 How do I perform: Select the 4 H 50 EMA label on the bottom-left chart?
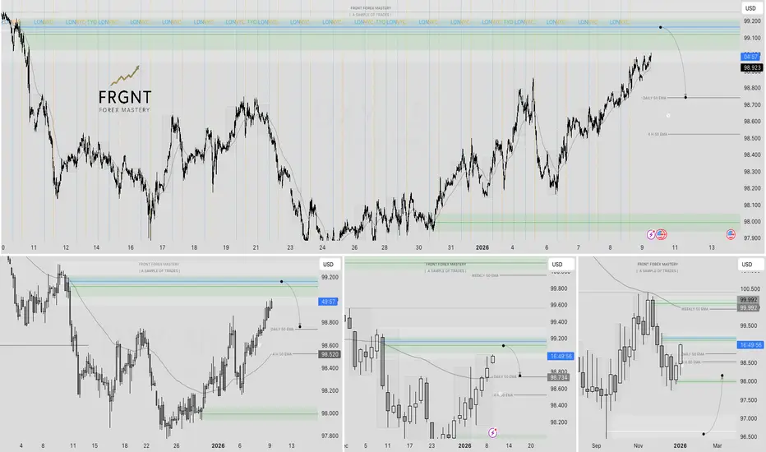282,354
